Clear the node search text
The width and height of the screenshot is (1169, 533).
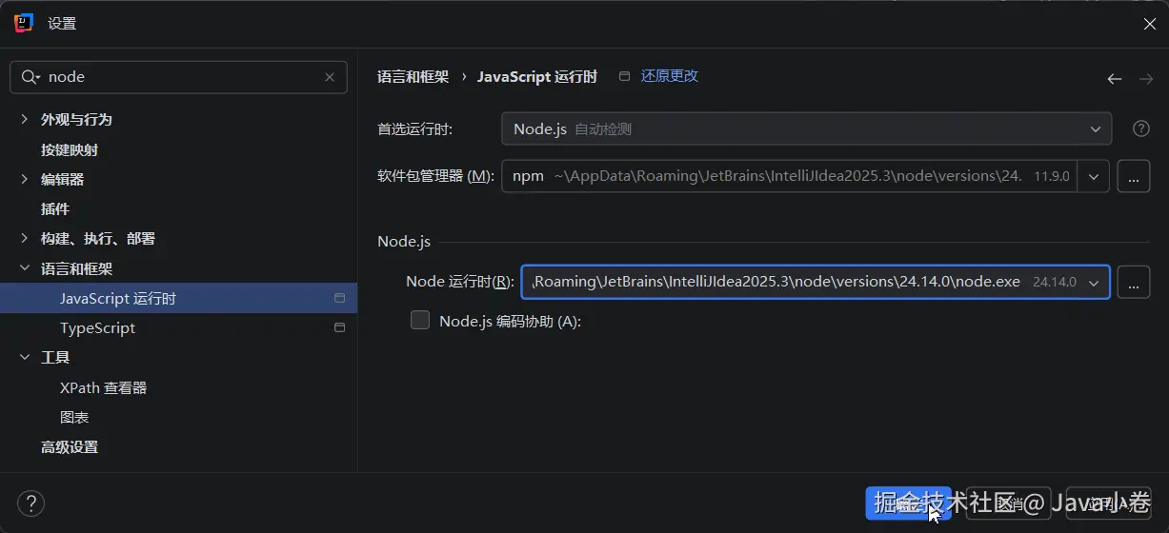coord(330,77)
